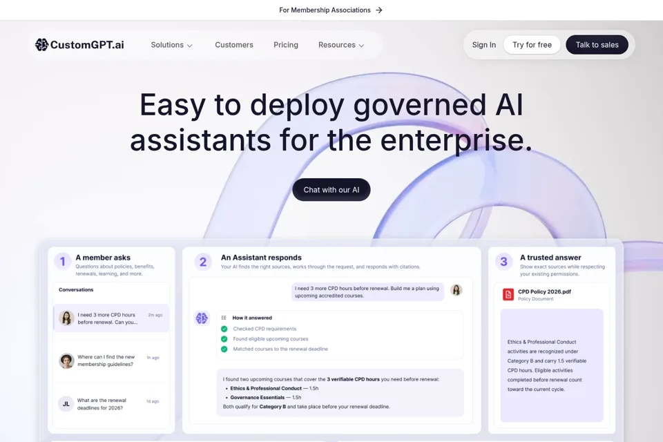
Task: Open the For Membership Associations banner link
Action: coord(331,10)
